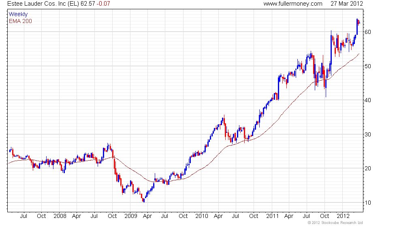Click the 2011 year axis label
This screenshot has height=226, width=397.
[x=272, y=216]
